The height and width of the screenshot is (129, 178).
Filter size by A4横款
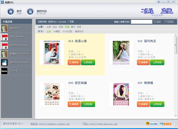point(57,31)
